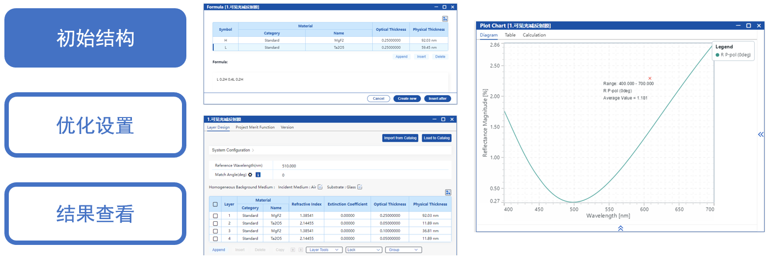Viewport: 768px width, 257px height.
Task: Click the R P-pol legend color dot
Action: [x=717, y=55]
